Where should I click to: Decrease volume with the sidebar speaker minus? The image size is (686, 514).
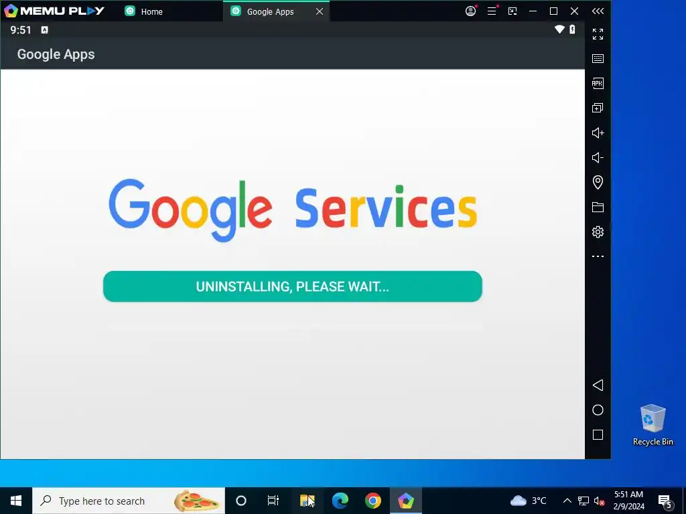(x=598, y=157)
